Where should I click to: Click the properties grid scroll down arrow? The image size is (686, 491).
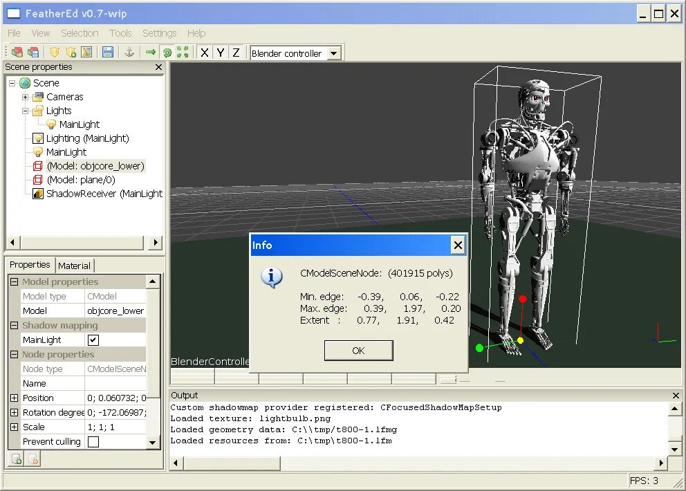click(x=153, y=443)
